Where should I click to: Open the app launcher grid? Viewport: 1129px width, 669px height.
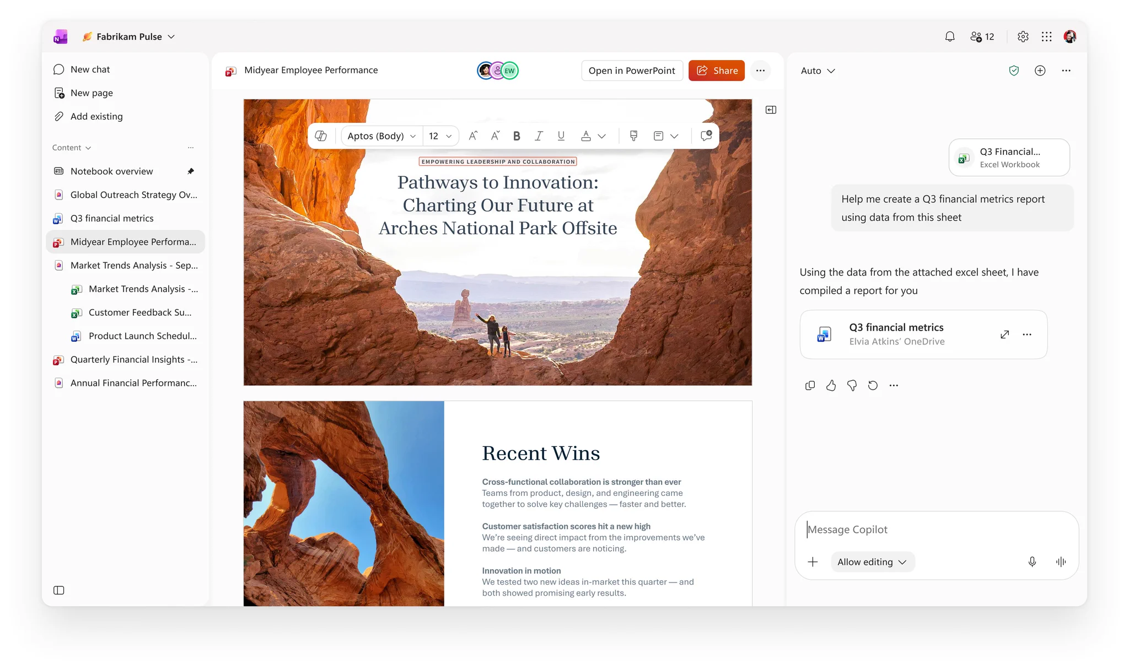(1046, 36)
